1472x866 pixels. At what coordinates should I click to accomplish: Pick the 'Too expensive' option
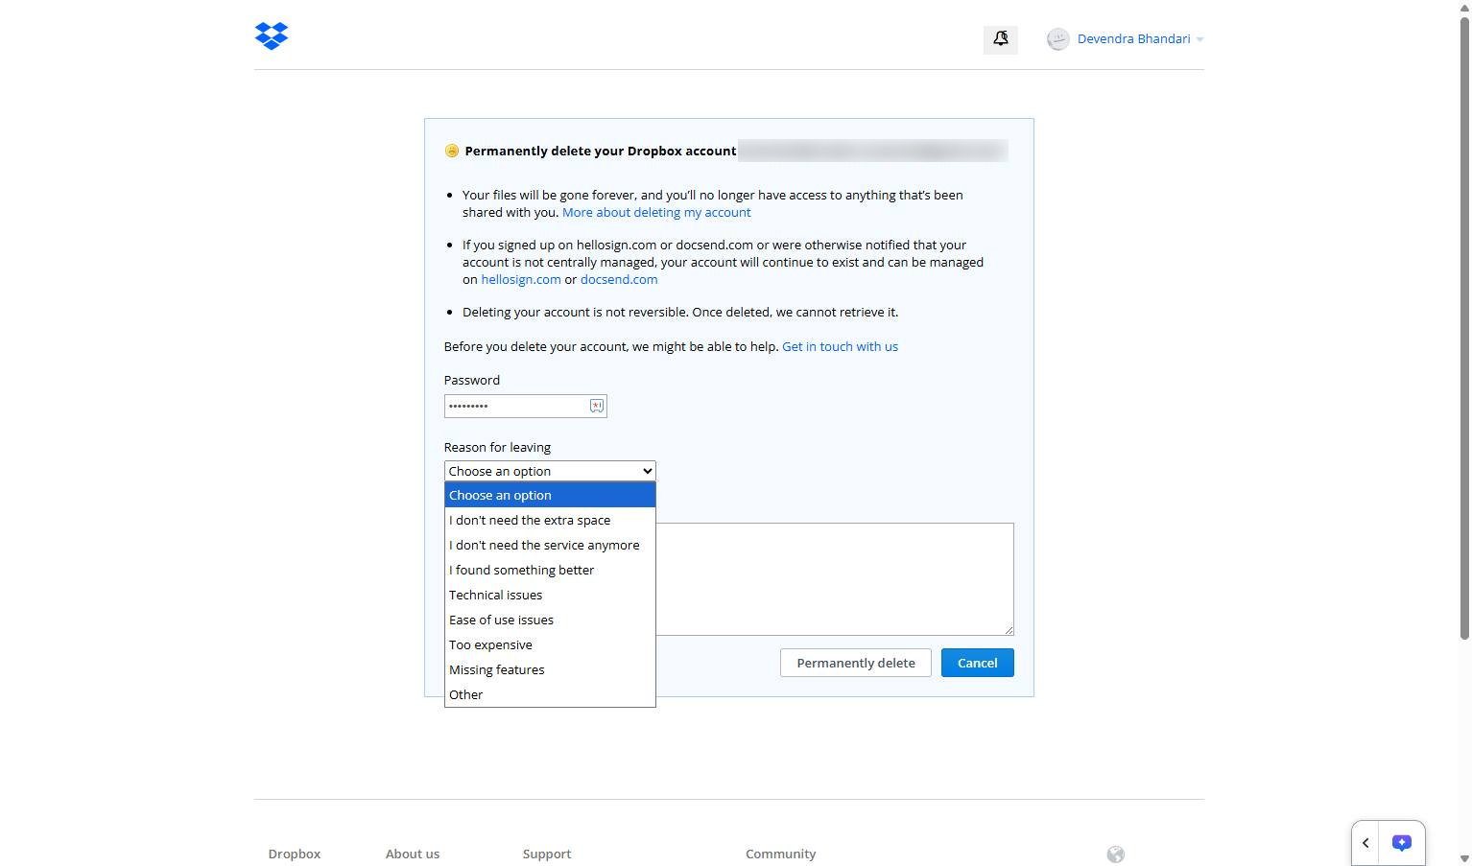click(x=550, y=644)
